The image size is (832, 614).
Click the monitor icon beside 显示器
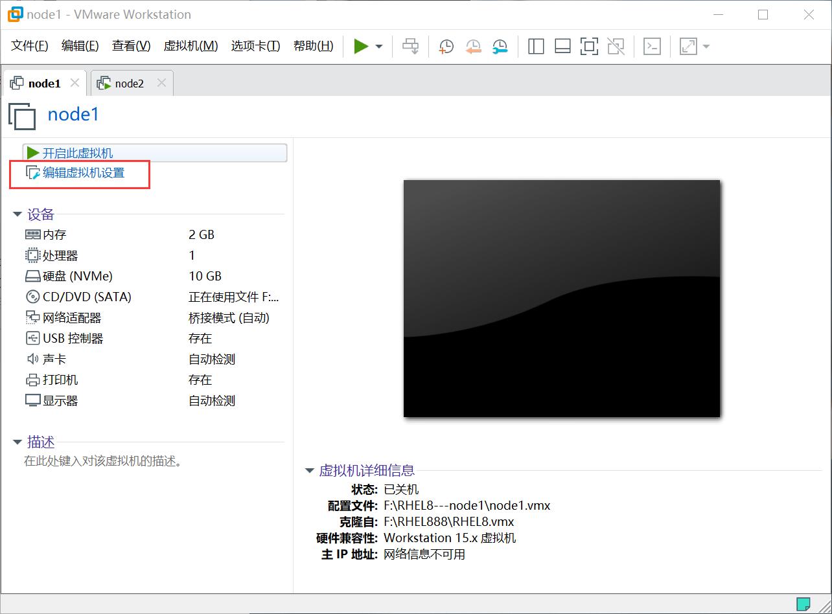32,400
